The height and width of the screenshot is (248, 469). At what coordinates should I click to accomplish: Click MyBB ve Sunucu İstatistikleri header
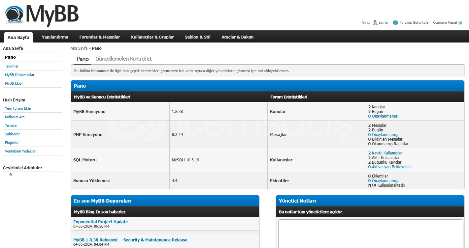(102, 97)
